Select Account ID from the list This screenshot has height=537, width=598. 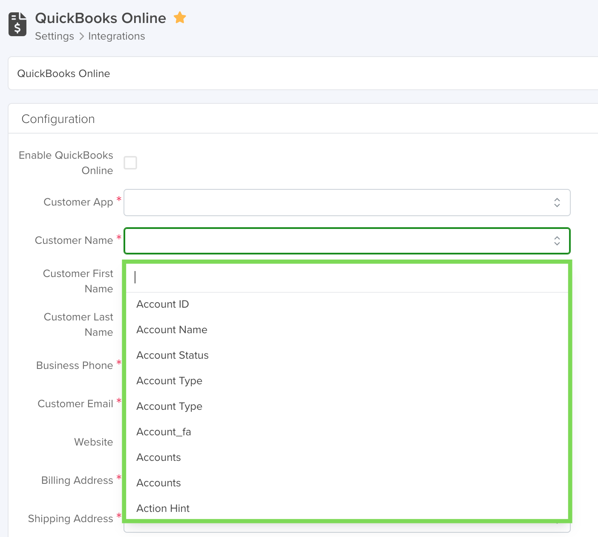(348, 304)
